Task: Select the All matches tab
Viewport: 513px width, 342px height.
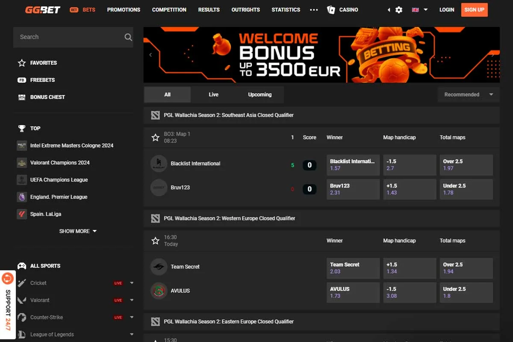Action: click(168, 94)
